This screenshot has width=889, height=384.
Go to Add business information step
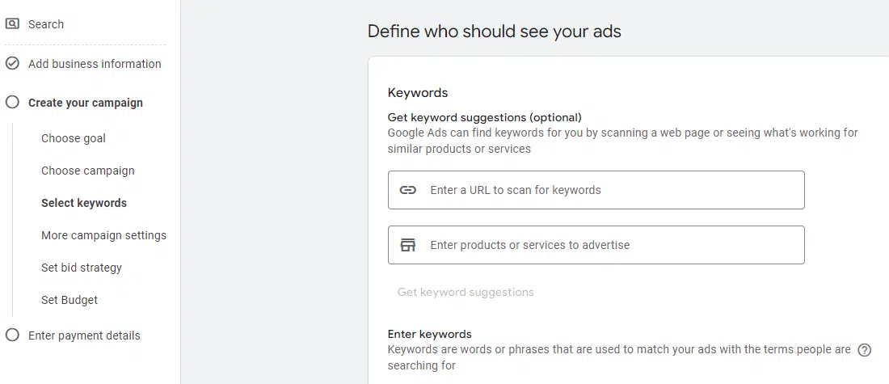pyautogui.click(x=95, y=64)
